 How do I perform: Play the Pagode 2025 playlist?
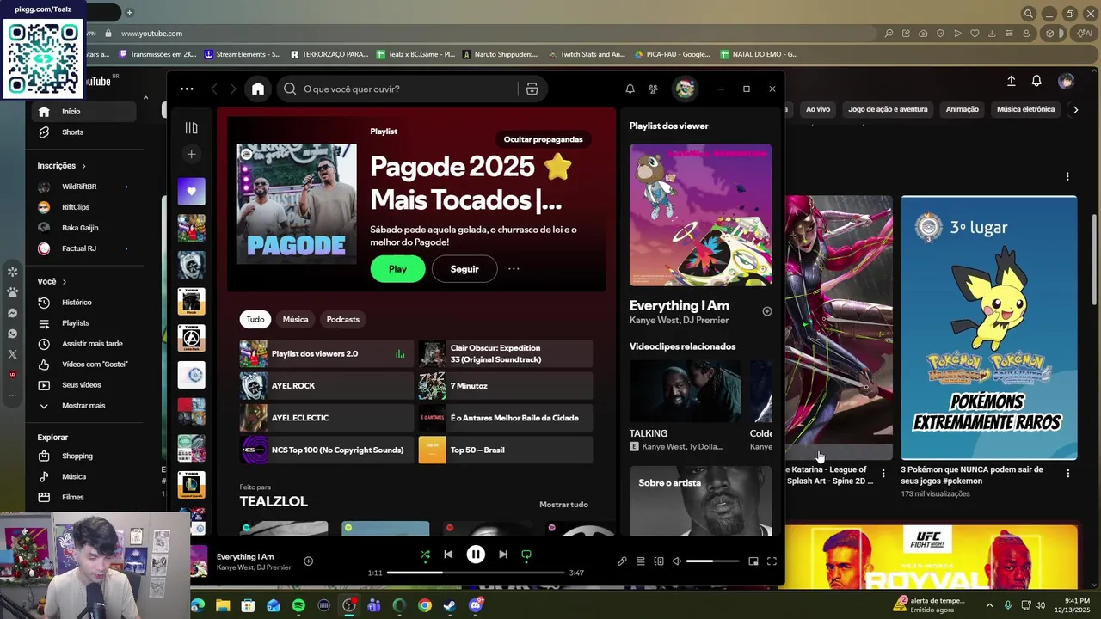coord(397,269)
